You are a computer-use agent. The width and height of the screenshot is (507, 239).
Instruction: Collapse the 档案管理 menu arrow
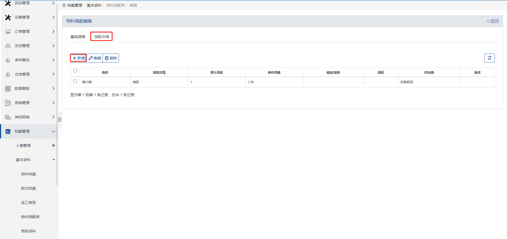pyautogui.click(x=53, y=132)
